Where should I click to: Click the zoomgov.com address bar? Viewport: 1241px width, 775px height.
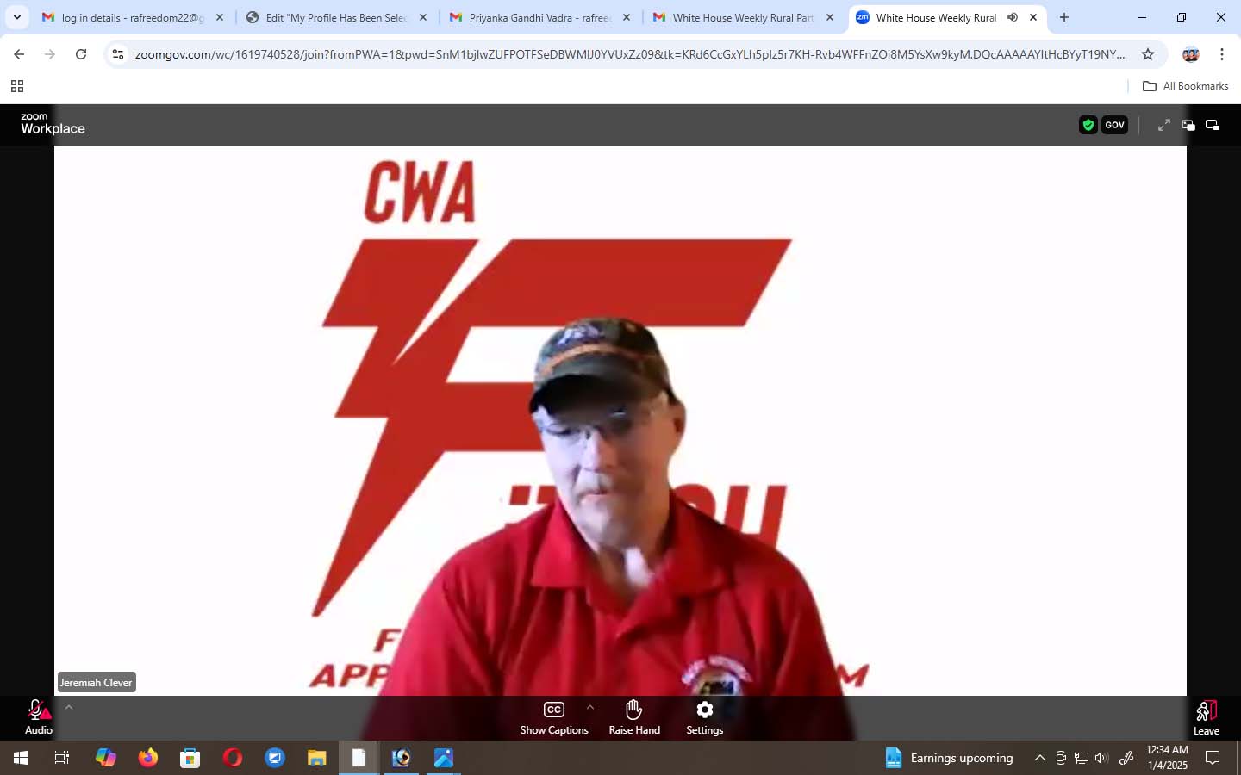point(629,54)
